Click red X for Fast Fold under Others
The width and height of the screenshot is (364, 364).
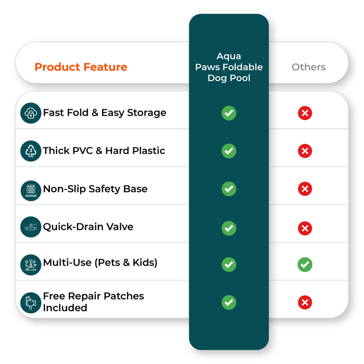pyautogui.click(x=305, y=113)
